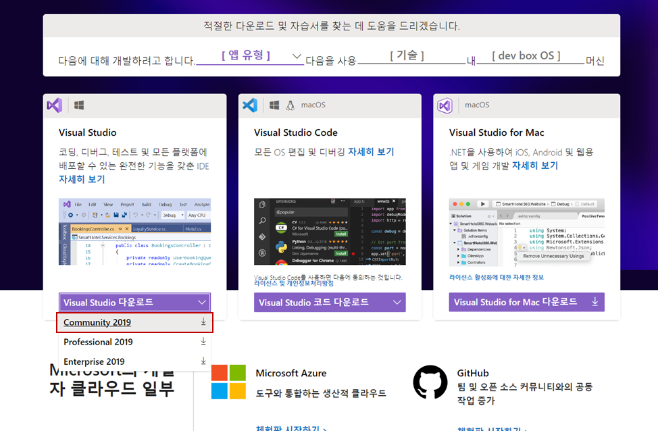Select Professional 2019 from download menu
The height and width of the screenshot is (431, 658).
coord(134,342)
